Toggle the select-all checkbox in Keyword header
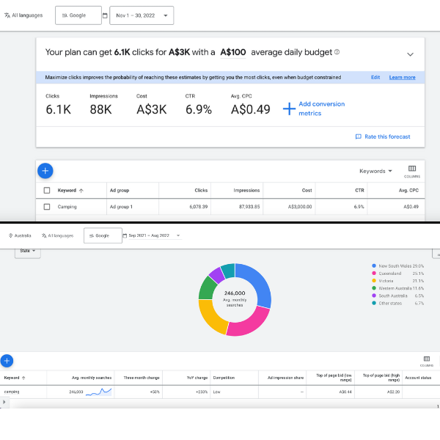The width and height of the screenshot is (440, 440). (x=47, y=190)
